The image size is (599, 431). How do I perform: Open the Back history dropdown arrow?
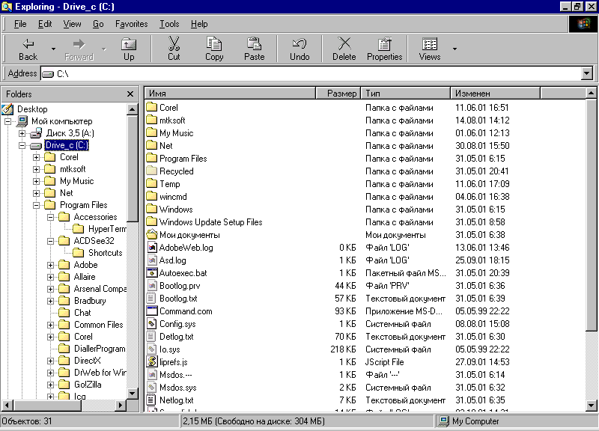coord(53,49)
